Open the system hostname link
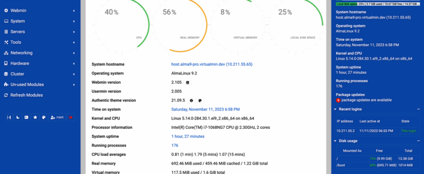The width and height of the screenshot is (424, 174). (x=211, y=64)
